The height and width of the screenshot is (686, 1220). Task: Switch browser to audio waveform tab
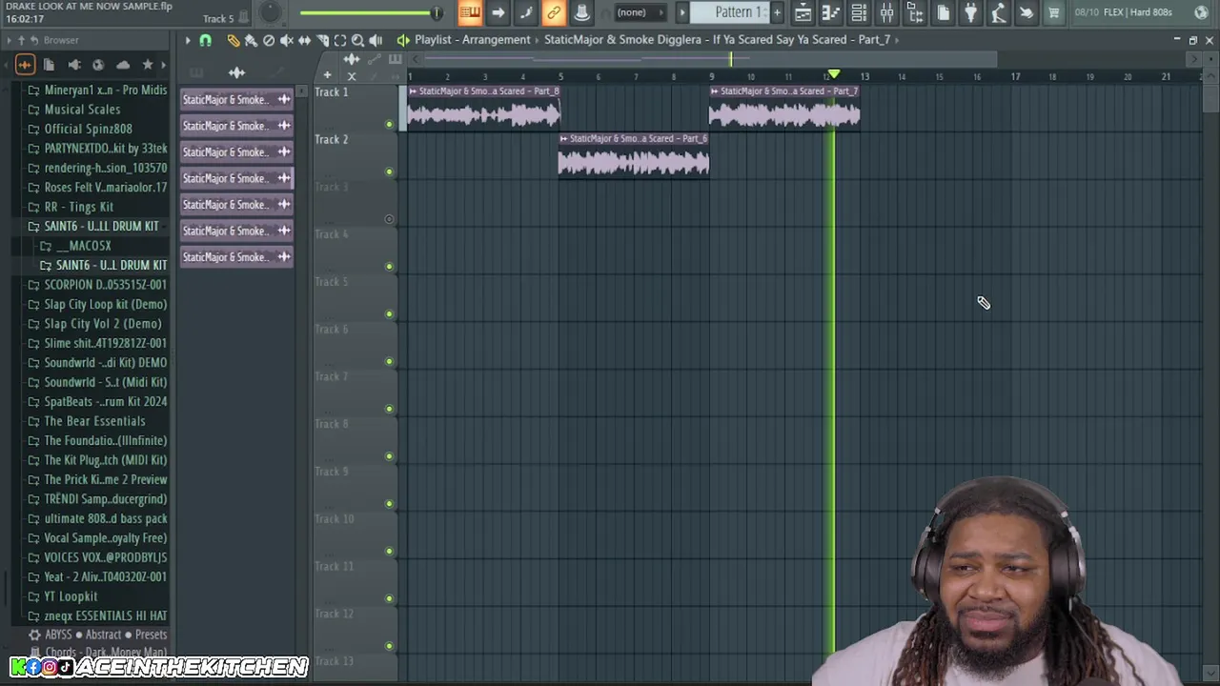pos(26,65)
